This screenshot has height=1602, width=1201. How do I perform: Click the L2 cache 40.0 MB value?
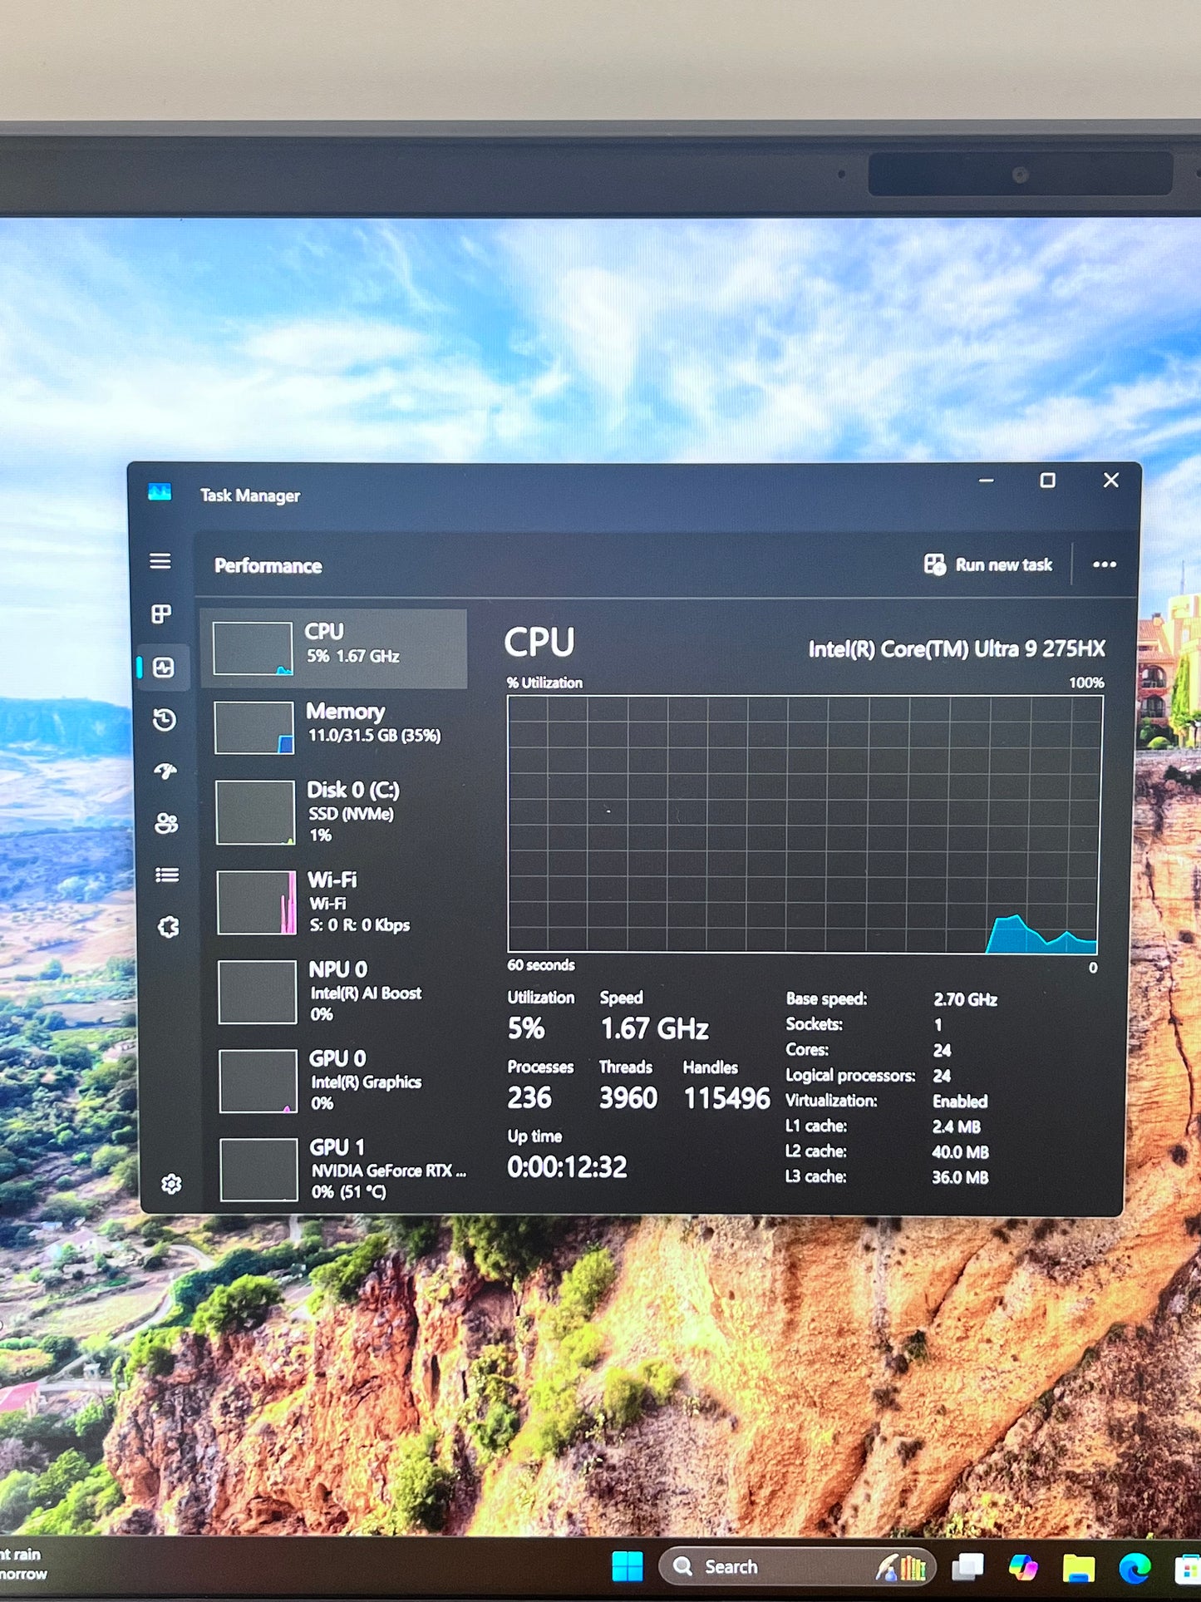click(960, 1152)
